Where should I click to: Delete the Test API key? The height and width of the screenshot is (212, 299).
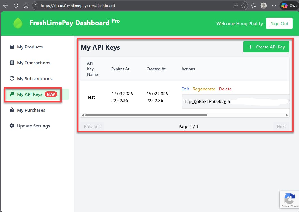pyautogui.click(x=225, y=89)
